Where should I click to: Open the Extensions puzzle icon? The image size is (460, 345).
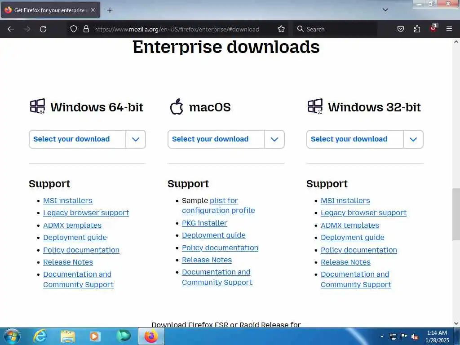417,29
